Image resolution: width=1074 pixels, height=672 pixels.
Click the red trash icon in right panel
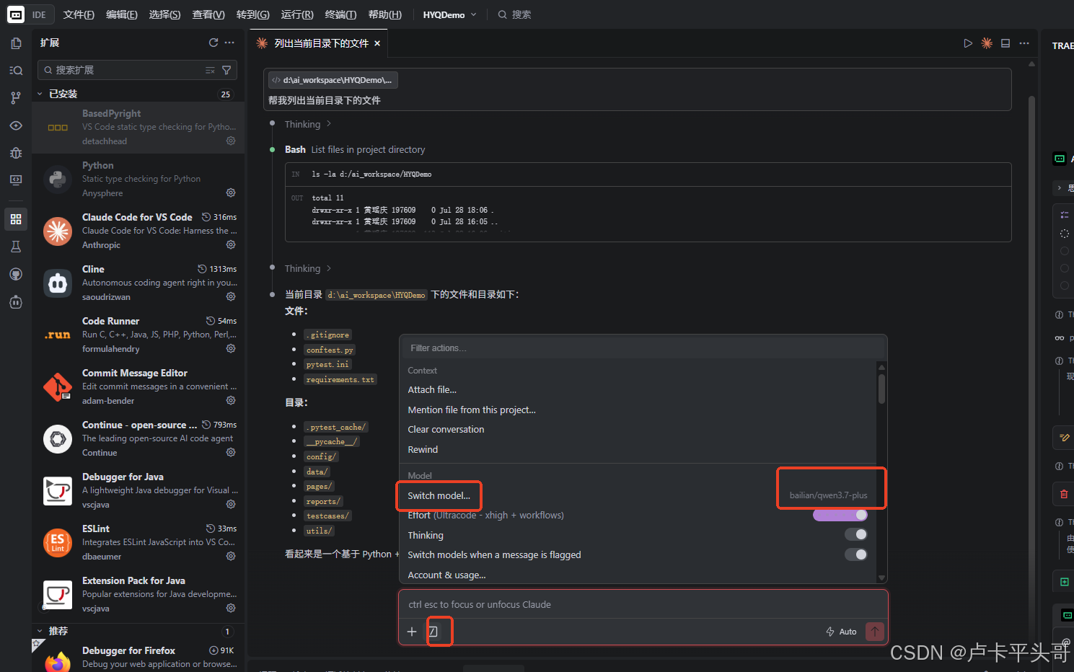coord(1064,494)
